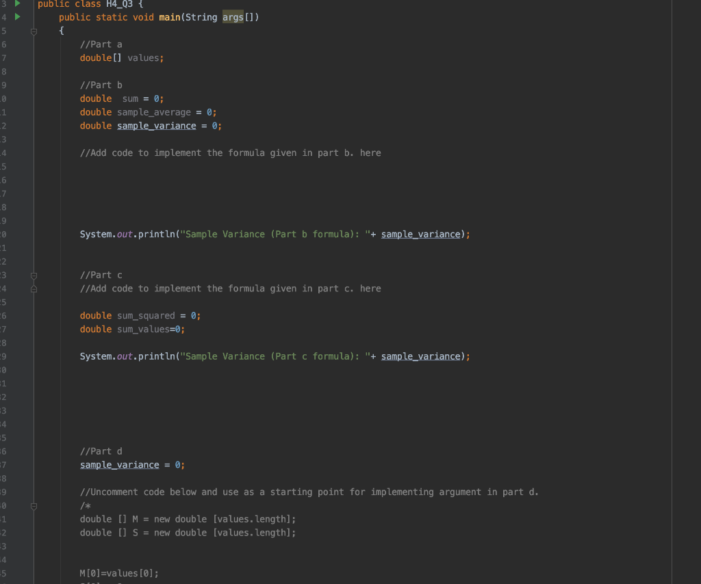Click 'sum' variable on its declaration line

click(x=130, y=98)
